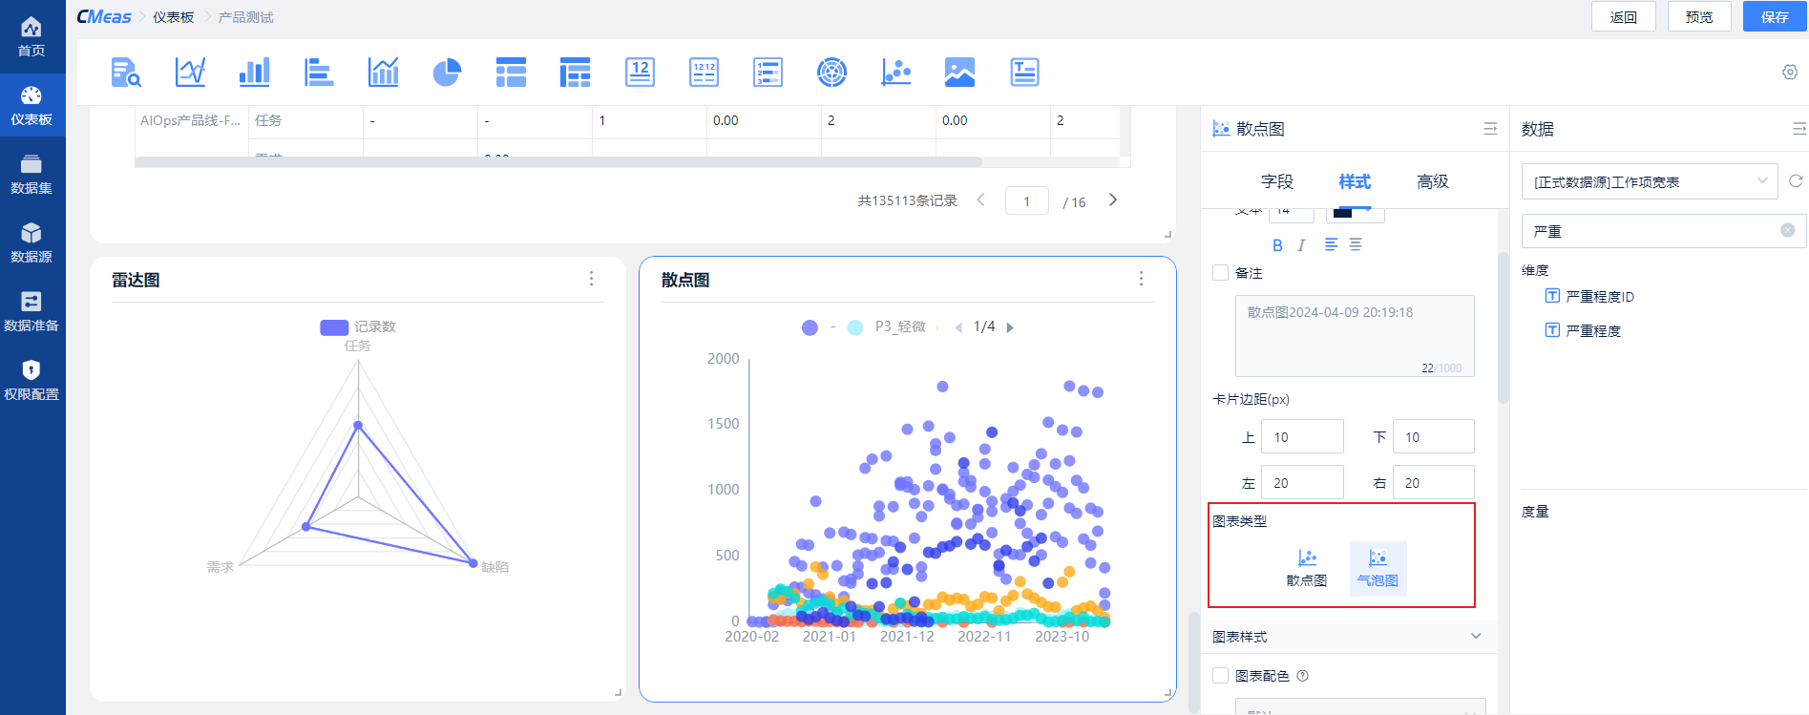This screenshot has height=715, width=1809.
Task: Insert a vertical bar chart from toolbar
Action: 254,73
